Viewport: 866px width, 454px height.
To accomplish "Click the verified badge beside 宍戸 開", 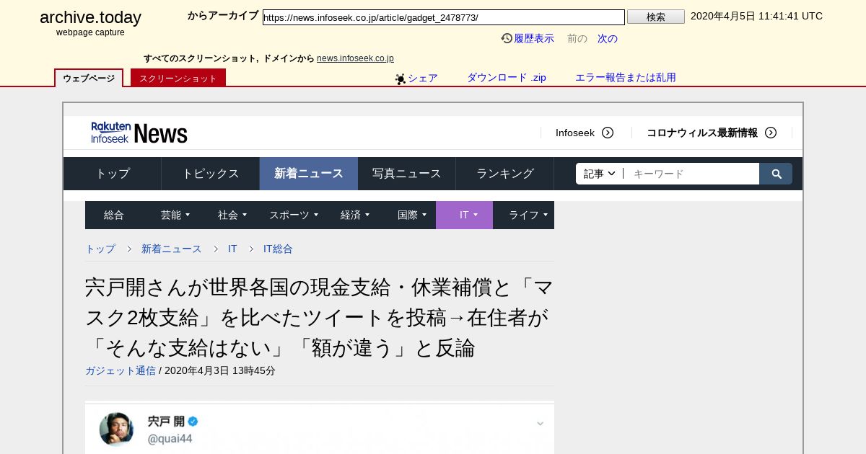I will (x=193, y=421).
